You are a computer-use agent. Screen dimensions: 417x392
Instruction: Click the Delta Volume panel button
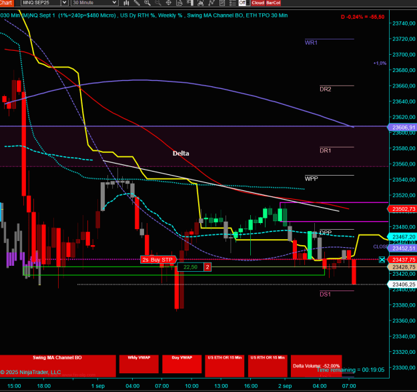[x=316, y=366]
